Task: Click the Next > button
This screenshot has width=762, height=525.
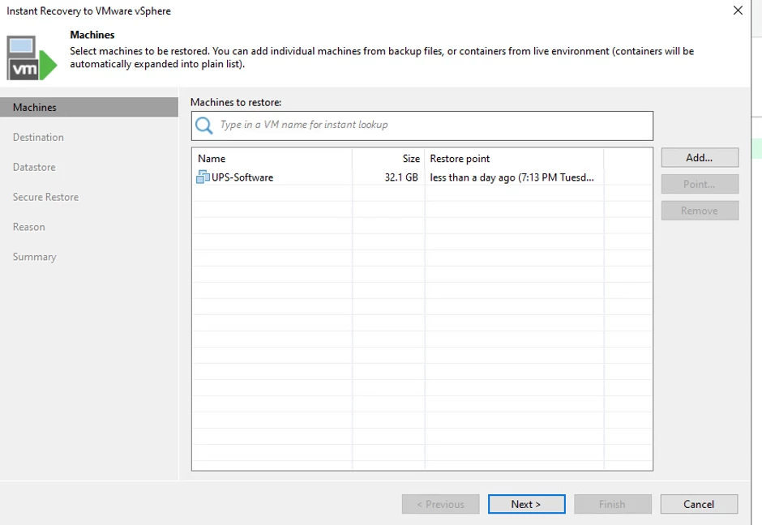Action: pos(526,504)
